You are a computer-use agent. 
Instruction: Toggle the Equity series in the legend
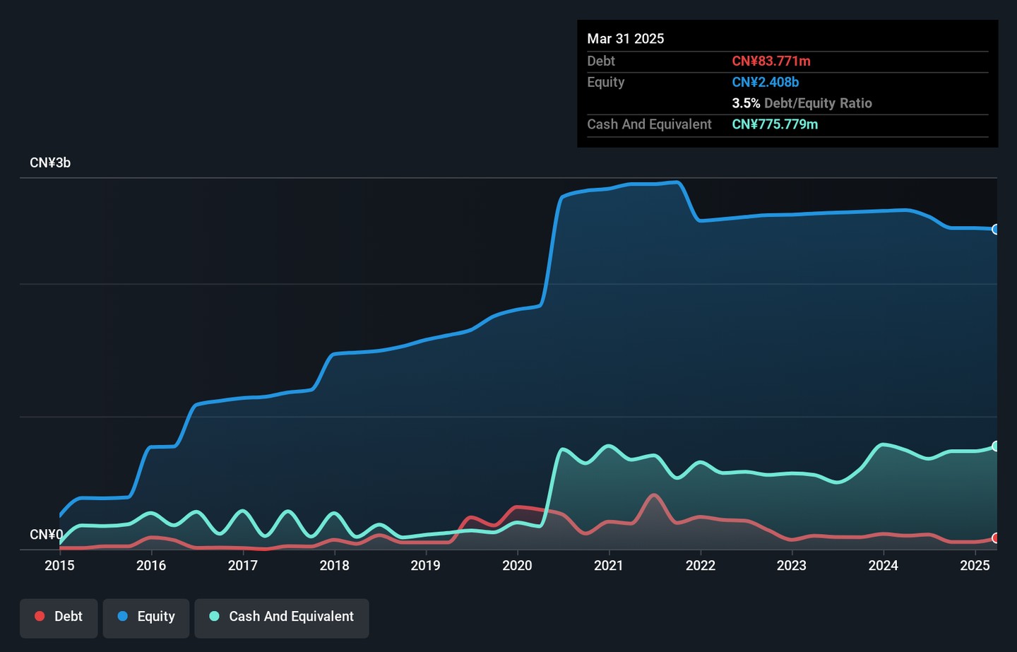coord(146,617)
